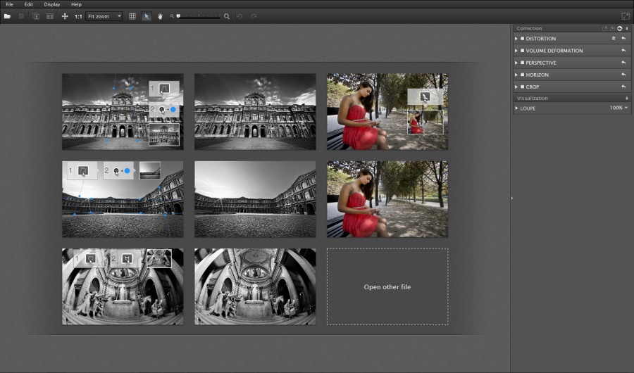Toggle the Volume Deformation enable square
The width and height of the screenshot is (634, 373).
tap(522, 51)
